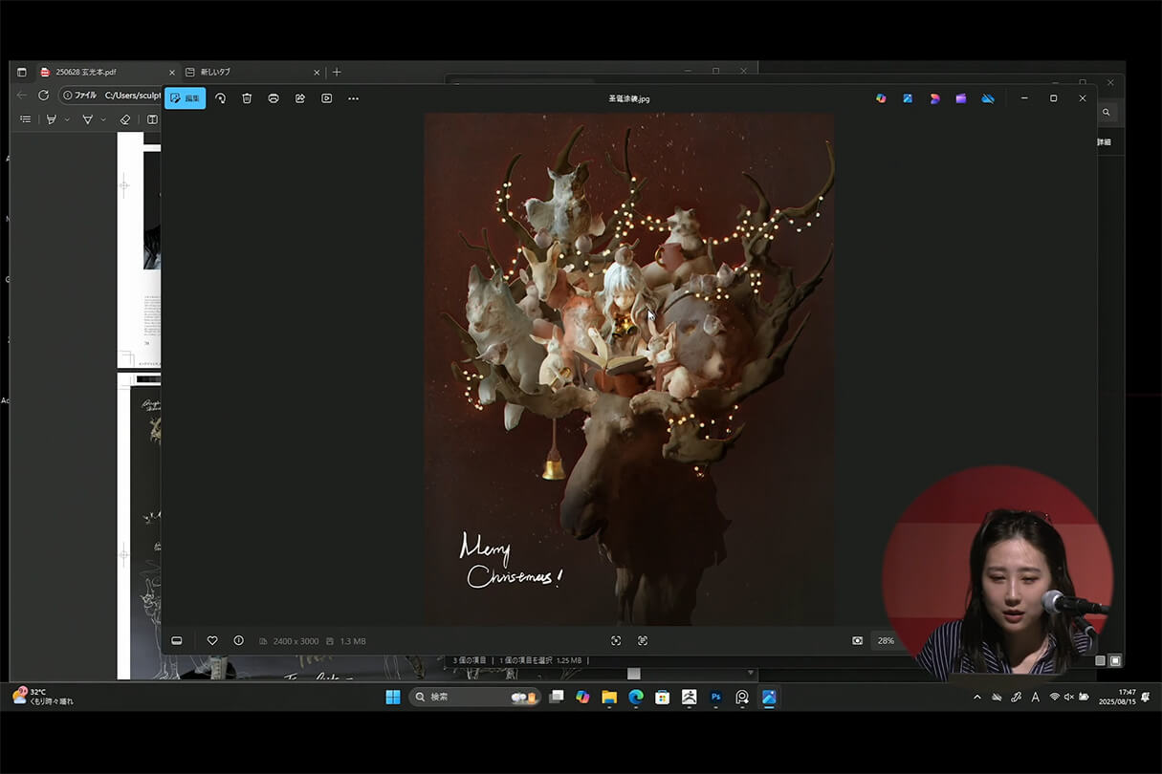The width and height of the screenshot is (1162, 774).
Task: Click the 編集 (Edit) button in Photos
Action: point(185,98)
